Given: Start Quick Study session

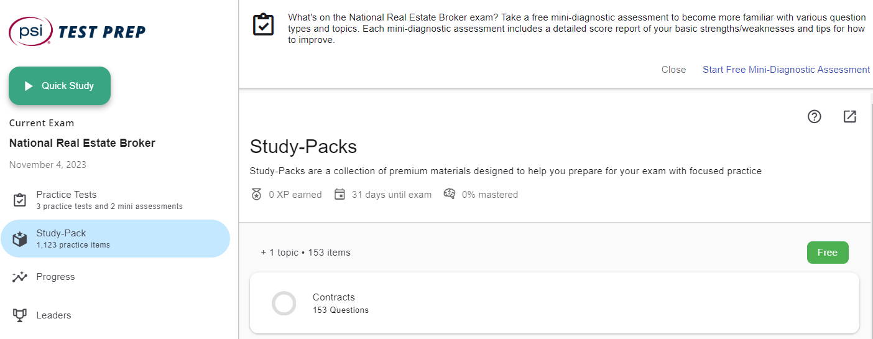Looking at the screenshot, I should [x=60, y=86].
